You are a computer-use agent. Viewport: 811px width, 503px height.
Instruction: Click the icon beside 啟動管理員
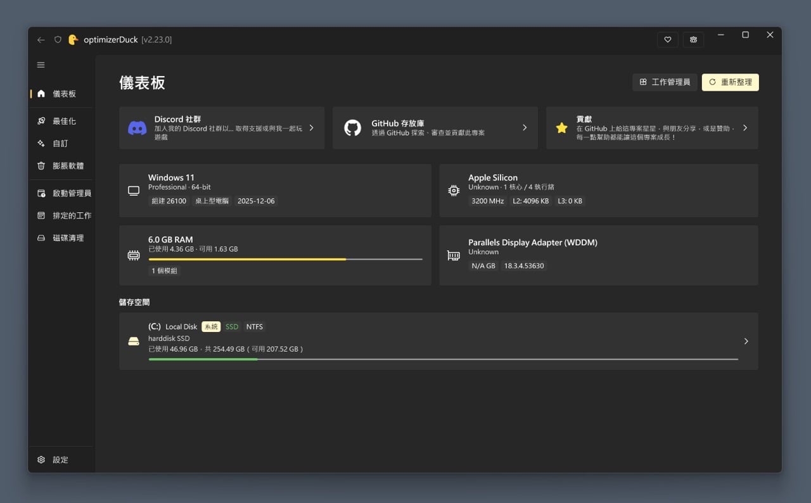(41, 193)
